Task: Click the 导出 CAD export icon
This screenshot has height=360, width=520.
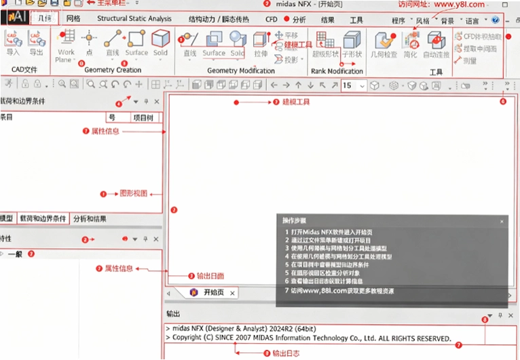Action: (x=37, y=43)
